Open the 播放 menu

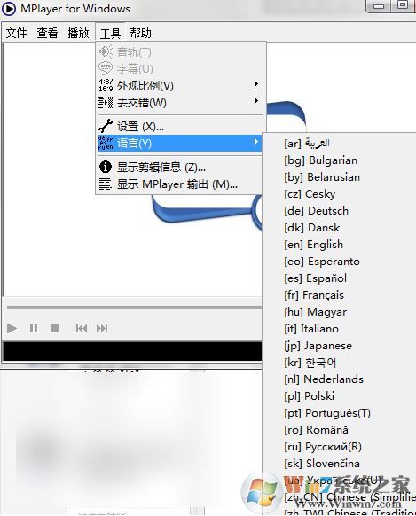click(78, 33)
